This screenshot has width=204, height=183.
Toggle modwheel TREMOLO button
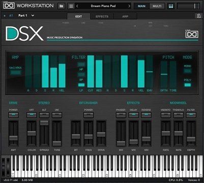coord(179,115)
